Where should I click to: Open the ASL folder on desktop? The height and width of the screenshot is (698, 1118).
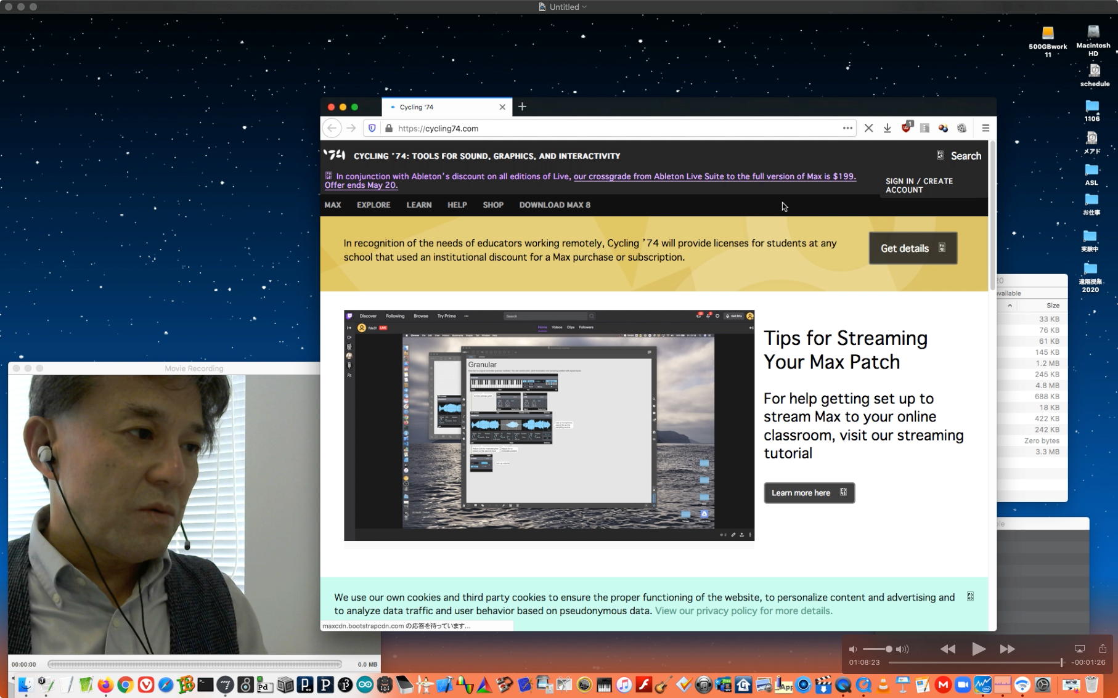(x=1091, y=174)
